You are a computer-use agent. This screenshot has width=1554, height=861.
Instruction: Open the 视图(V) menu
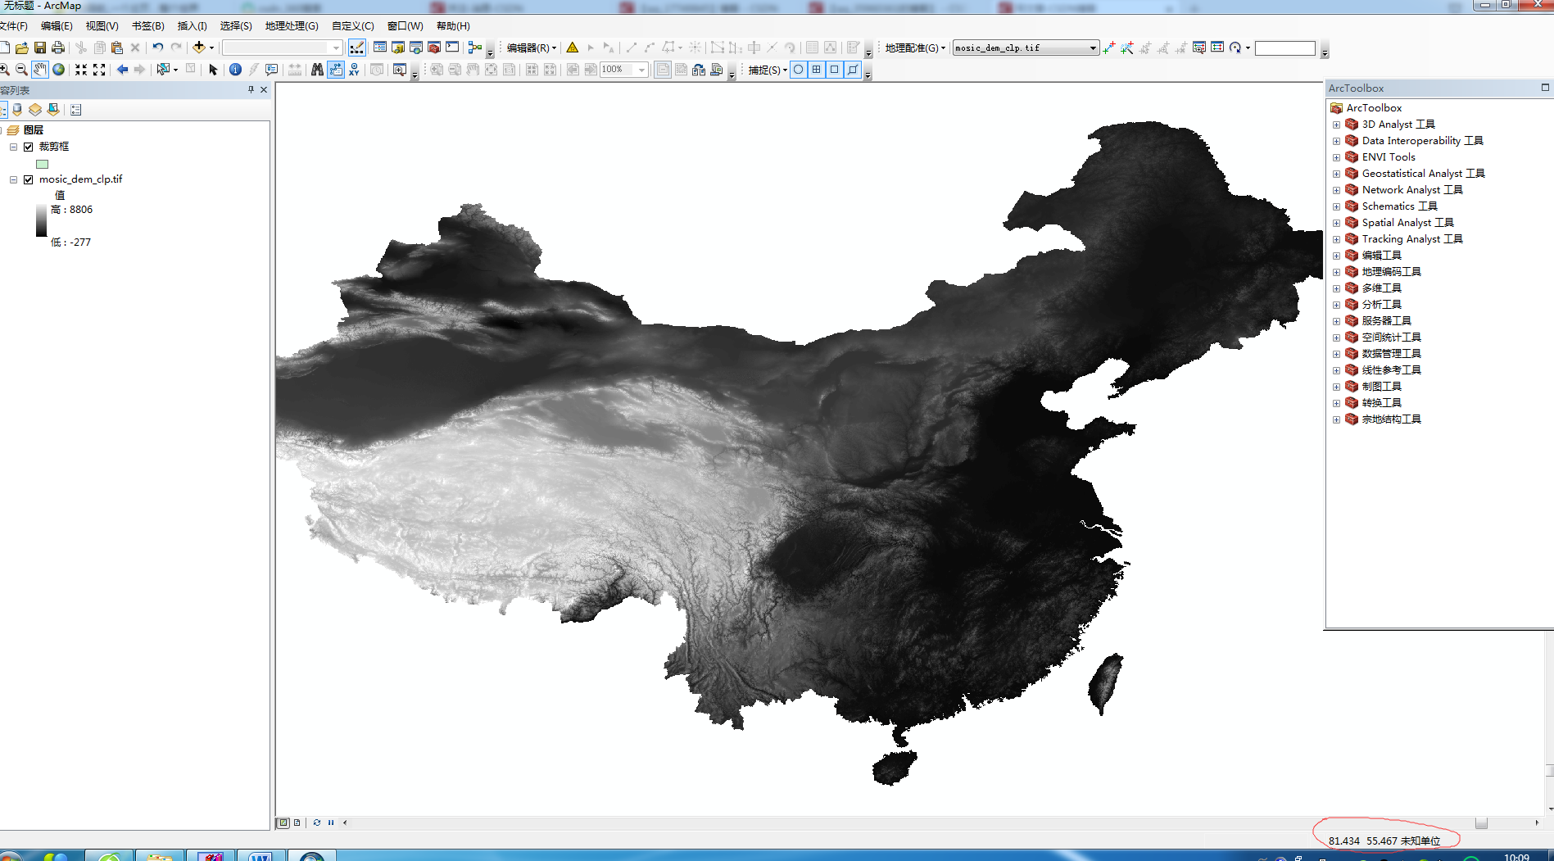click(102, 26)
